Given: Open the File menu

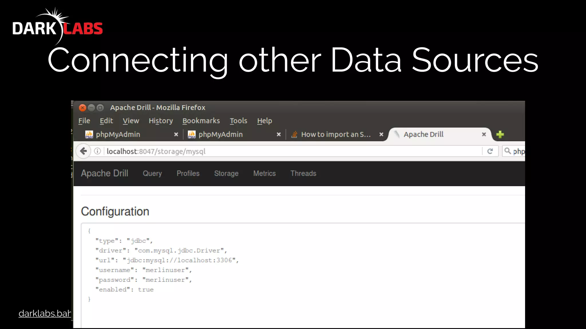Looking at the screenshot, I should pos(84,121).
